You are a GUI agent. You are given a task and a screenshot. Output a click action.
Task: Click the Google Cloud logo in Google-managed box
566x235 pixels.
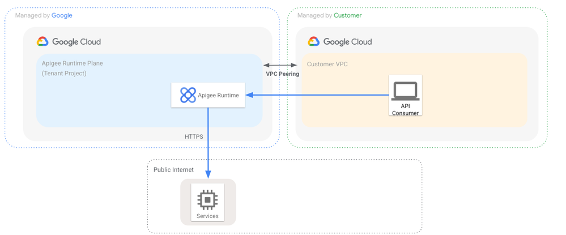42,41
